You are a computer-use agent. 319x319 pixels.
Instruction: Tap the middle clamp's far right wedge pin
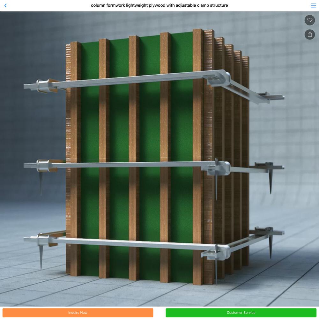271,182
